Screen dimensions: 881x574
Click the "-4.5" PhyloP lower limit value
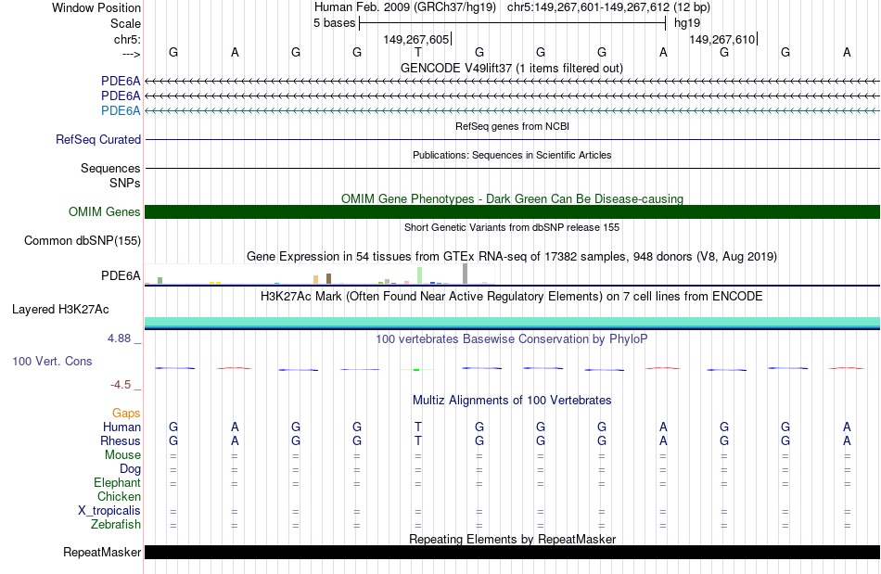click(x=121, y=385)
